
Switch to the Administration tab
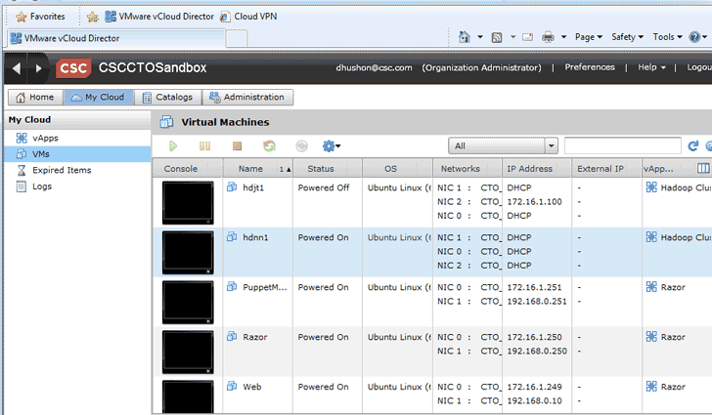(247, 97)
